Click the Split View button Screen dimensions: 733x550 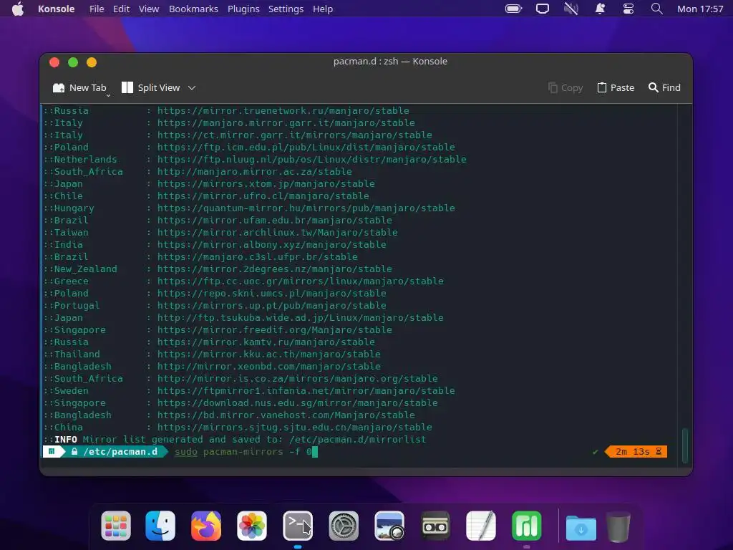150,87
